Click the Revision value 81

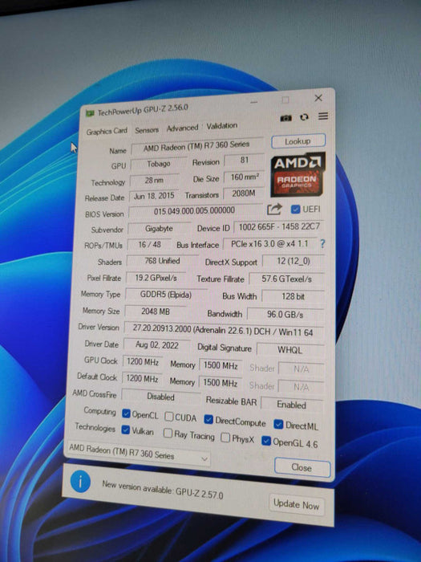tap(245, 161)
